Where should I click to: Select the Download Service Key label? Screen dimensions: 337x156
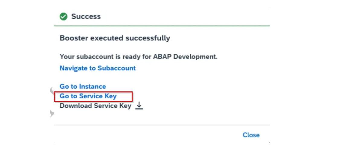coord(95,106)
